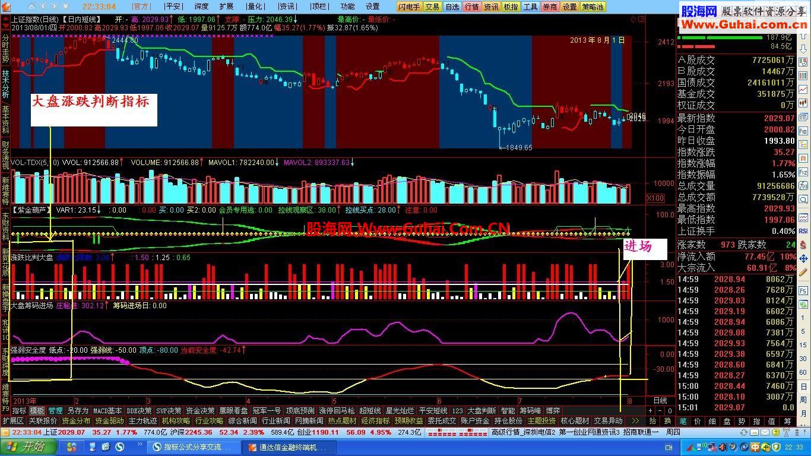Screen dimensions: 811x456
Task: Click the 行情 button in the top bar
Action: point(471,7)
